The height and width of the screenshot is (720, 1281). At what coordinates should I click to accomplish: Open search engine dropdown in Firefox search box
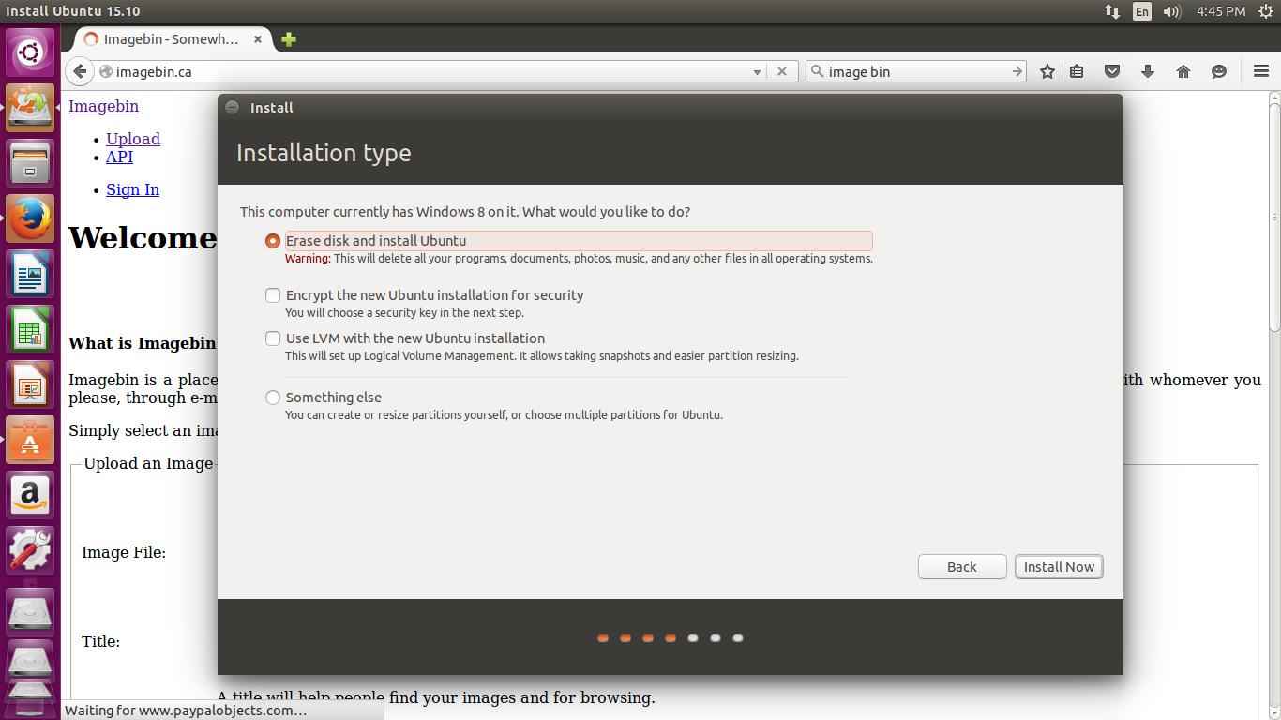tap(816, 71)
